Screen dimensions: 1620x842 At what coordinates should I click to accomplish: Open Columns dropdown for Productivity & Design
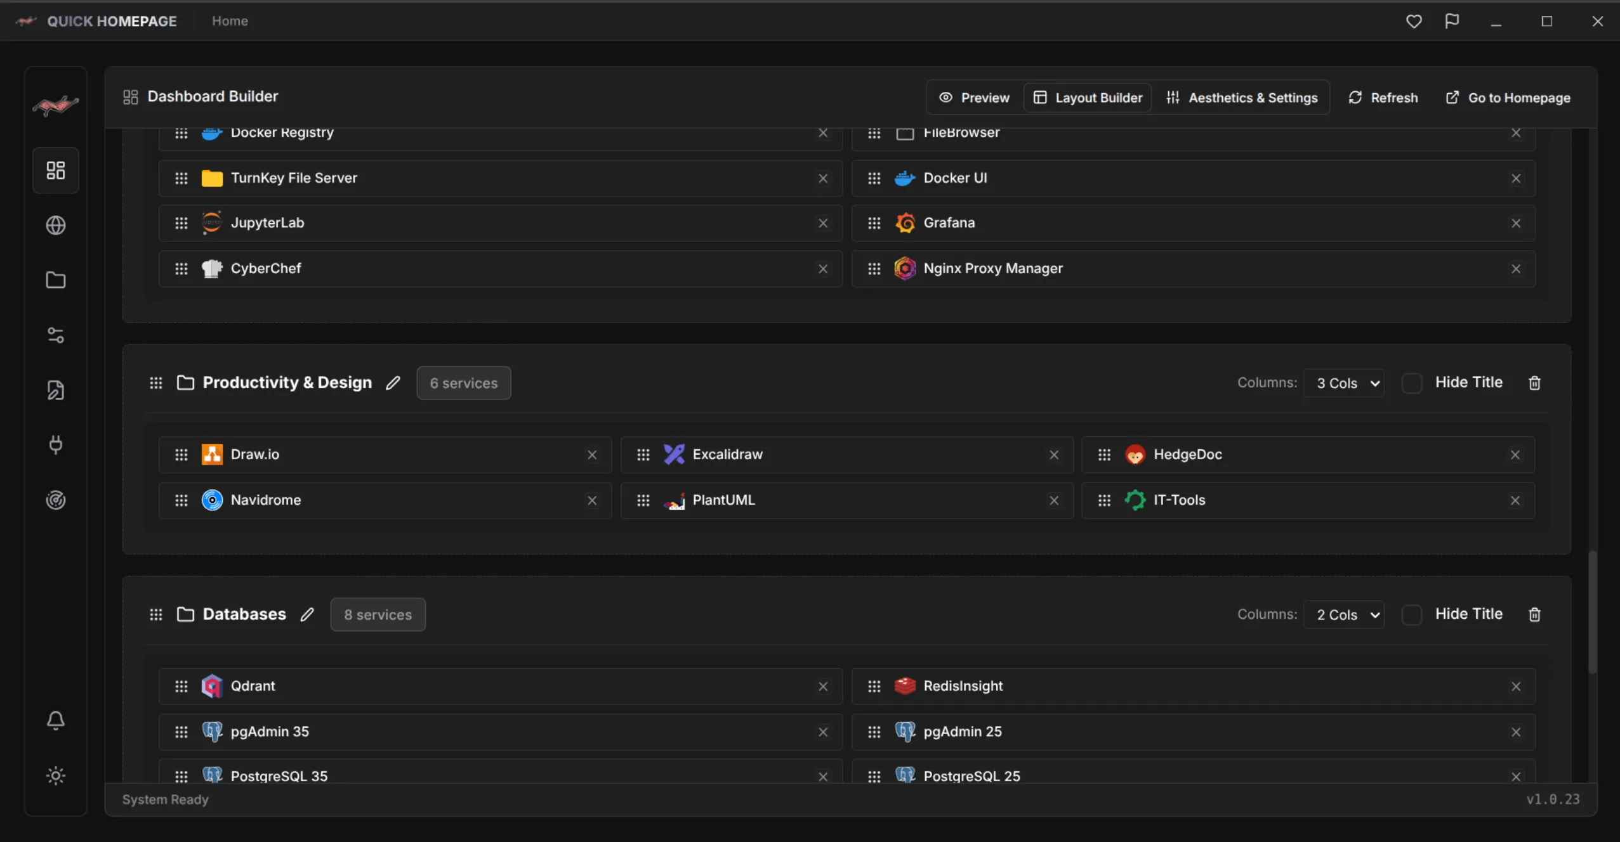tap(1344, 383)
